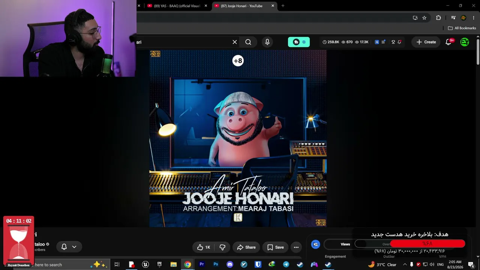Click the vidIQ panel logo
Viewport: 480px width, 270px height.
315,244
